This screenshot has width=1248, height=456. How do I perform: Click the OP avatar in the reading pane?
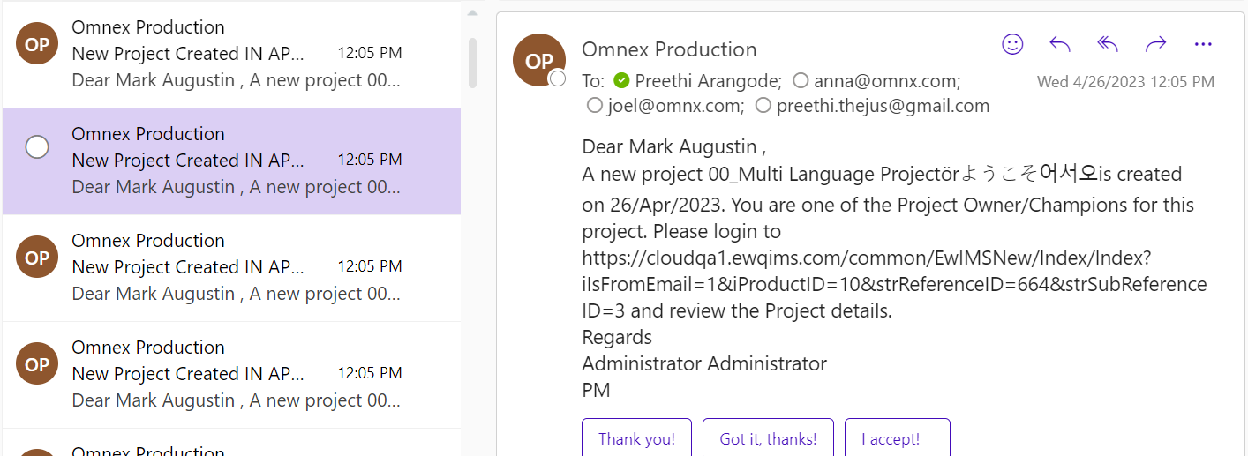[538, 60]
